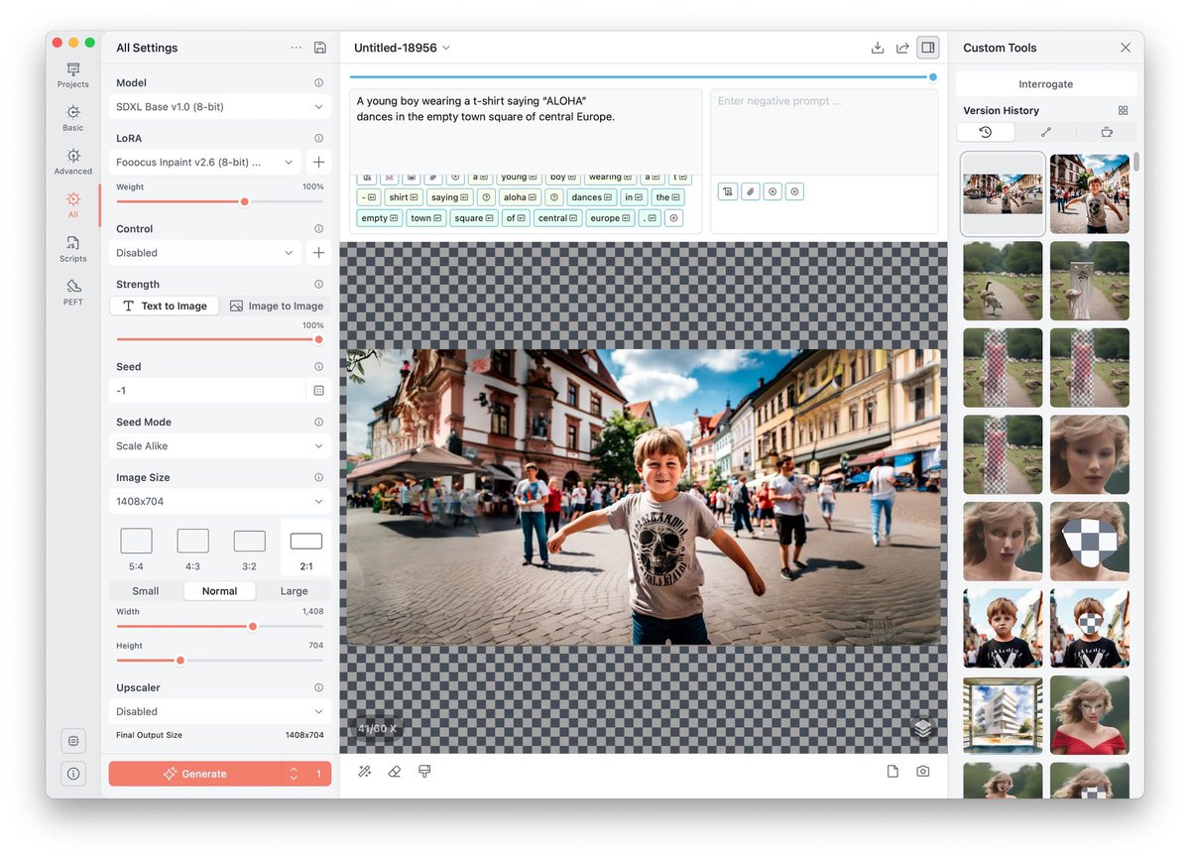
Task: Open the Scripts section
Action: tap(73, 249)
